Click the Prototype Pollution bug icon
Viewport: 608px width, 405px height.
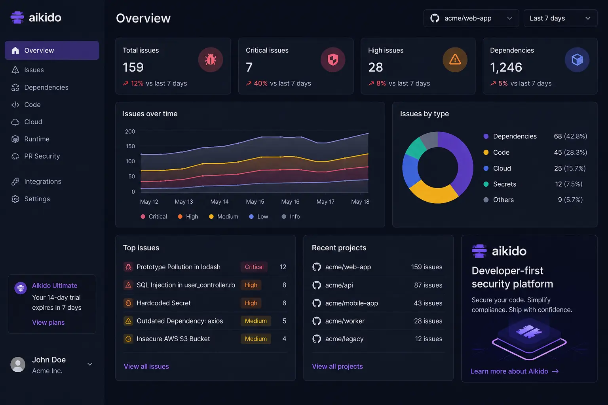coord(128,267)
